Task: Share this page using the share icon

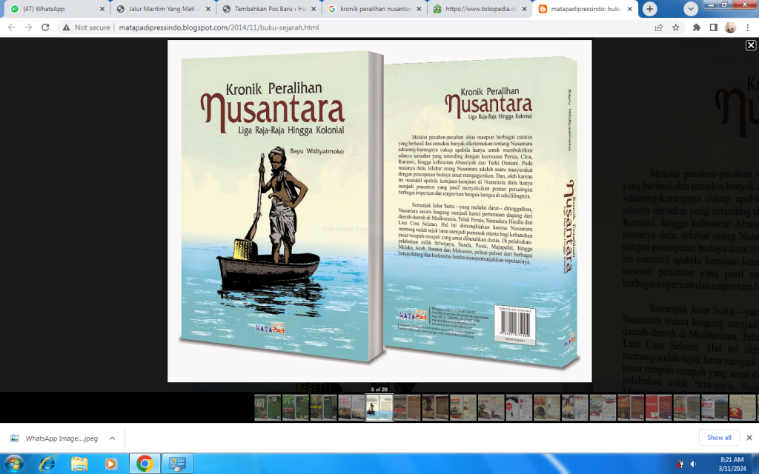Action: 659,27
